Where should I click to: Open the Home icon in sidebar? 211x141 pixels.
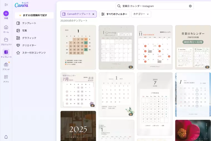(x=6, y=27)
